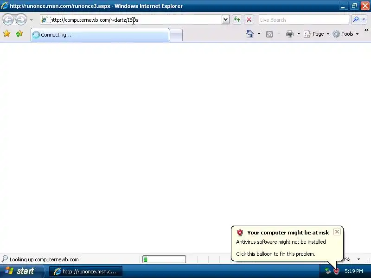Image resolution: width=371 pixels, height=278 pixels.
Task: Click Add to Favorites star-plus icon
Action: point(19,33)
